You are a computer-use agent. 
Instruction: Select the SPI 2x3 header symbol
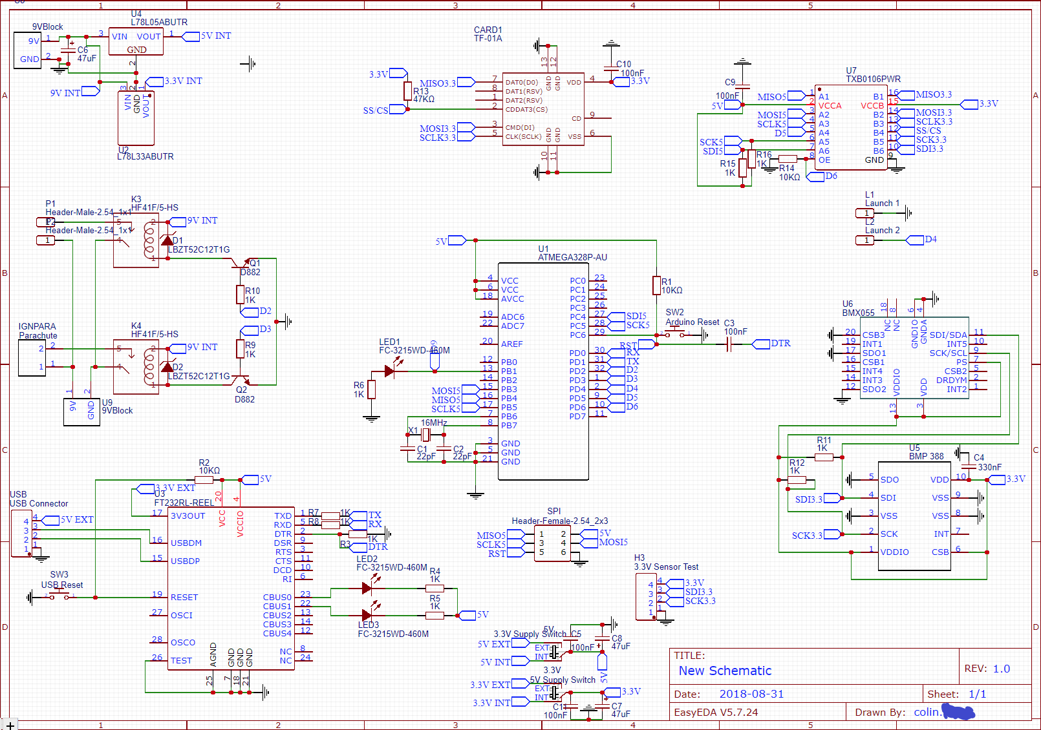552,543
